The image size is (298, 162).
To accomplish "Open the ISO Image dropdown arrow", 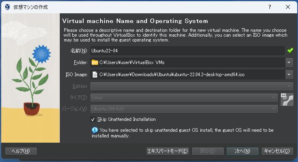I will click(x=289, y=75).
